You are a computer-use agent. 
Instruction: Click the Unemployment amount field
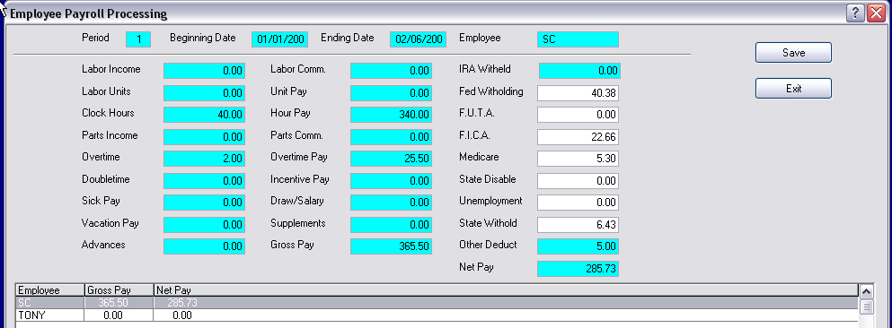[x=578, y=203]
